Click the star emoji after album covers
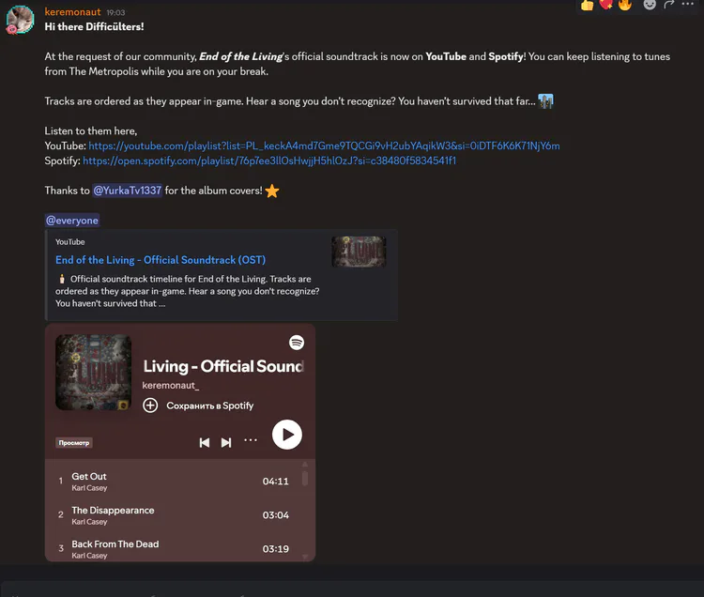This screenshot has height=597, width=704. point(272,191)
